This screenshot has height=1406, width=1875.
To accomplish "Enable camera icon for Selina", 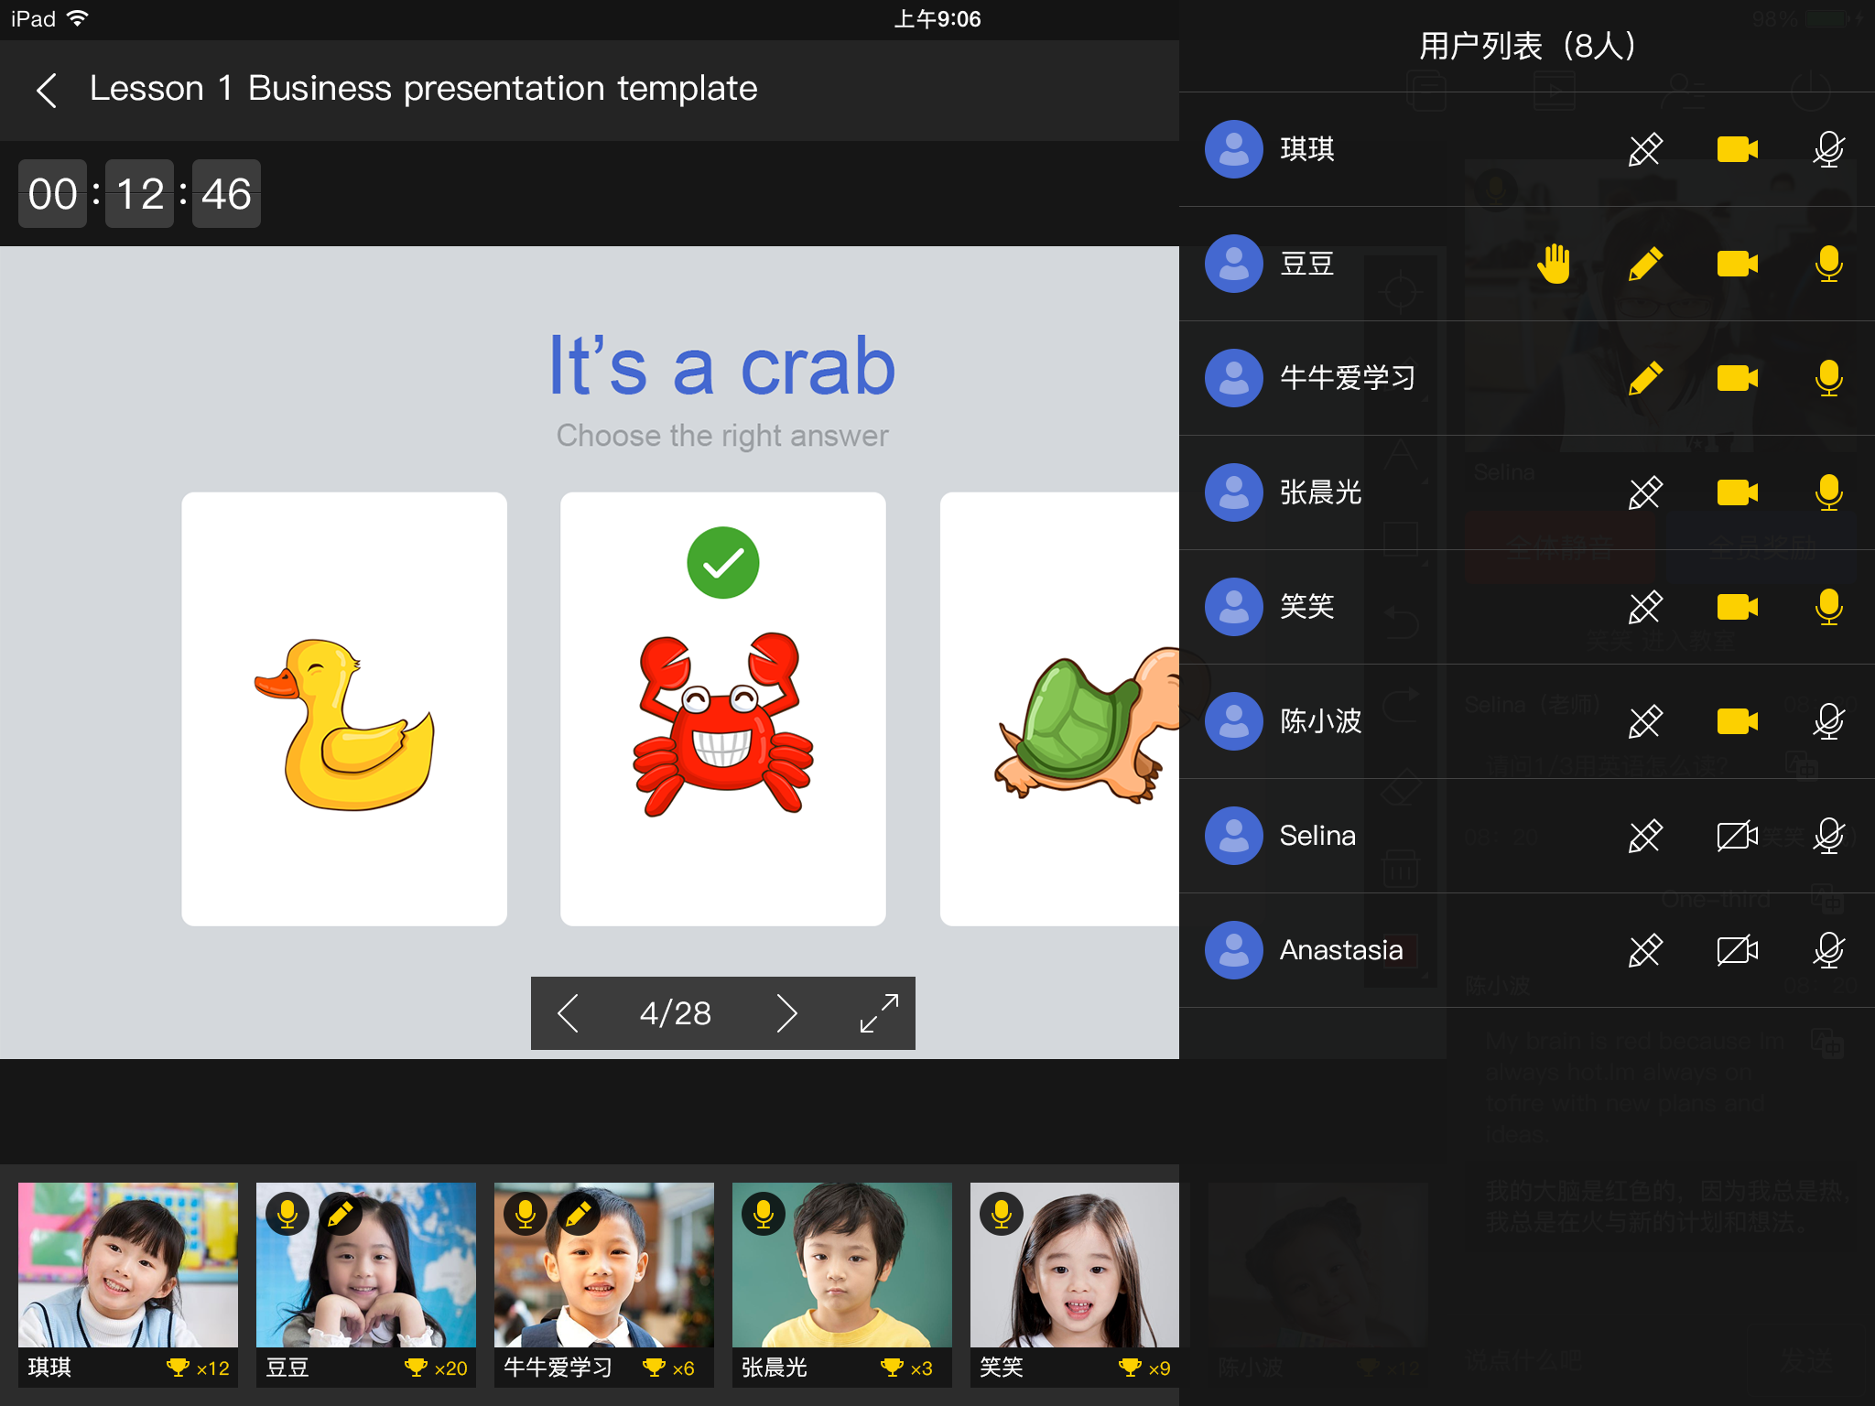I will click(1736, 836).
